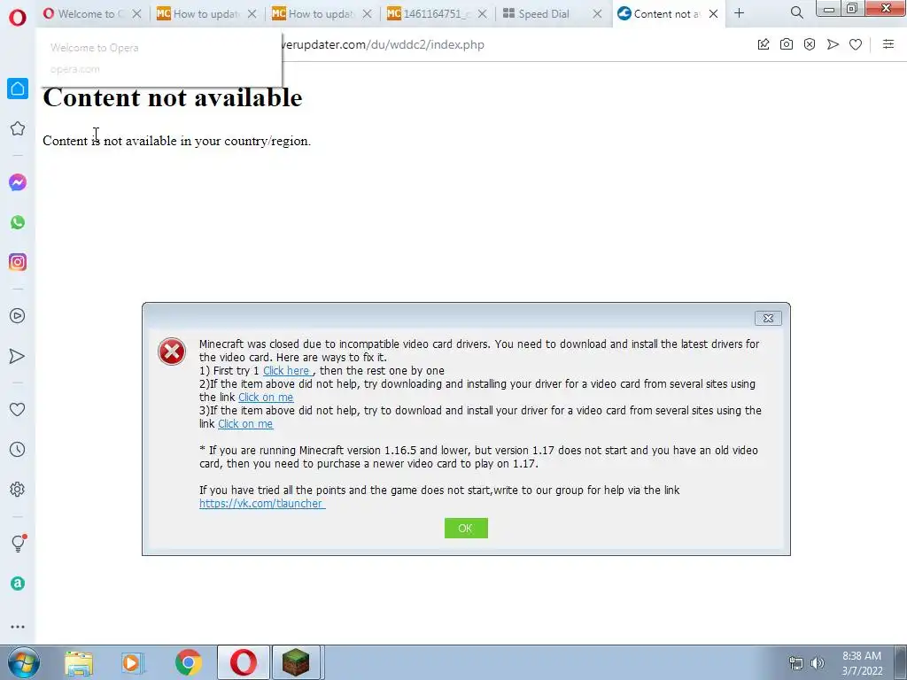Screen dimensions: 907x680
Task: Open Google Chrome from taskbar
Action: point(188,663)
